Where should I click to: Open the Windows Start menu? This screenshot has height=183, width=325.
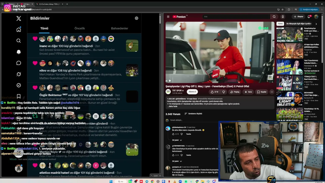pyautogui.click(x=111, y=181)
